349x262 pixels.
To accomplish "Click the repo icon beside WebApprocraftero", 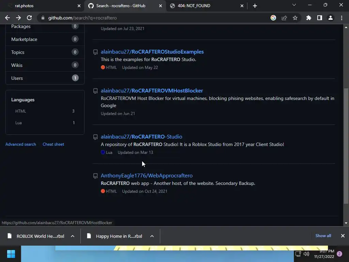I will point(95,176).
